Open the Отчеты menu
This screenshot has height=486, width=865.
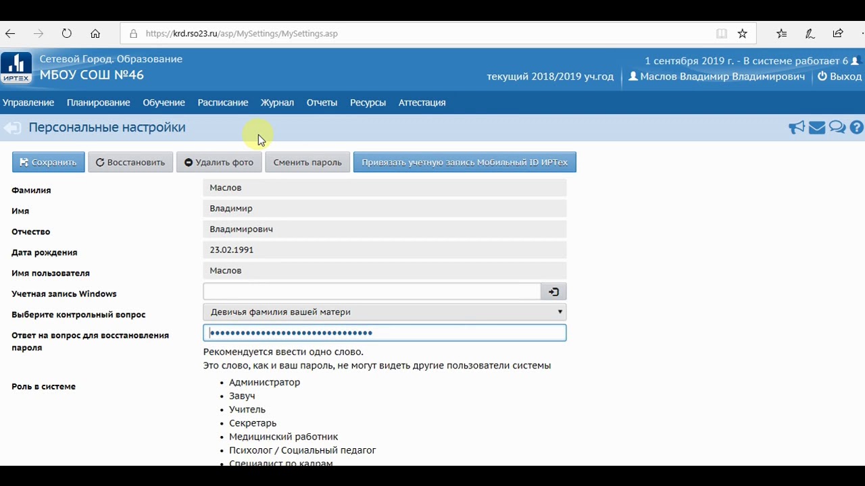[322, 103]
